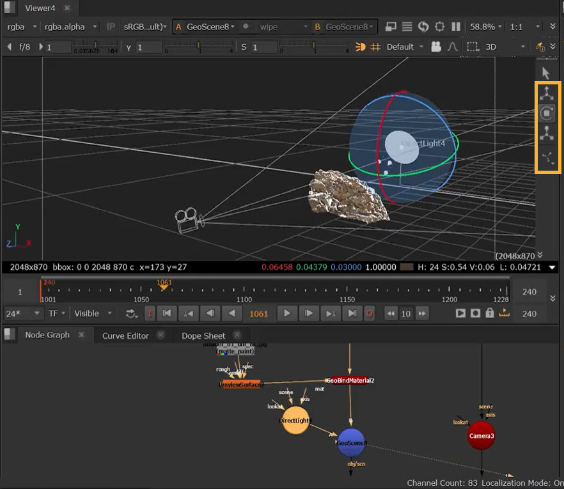Toggle the timeline lock icon
Viewport: 564px width, 489px height.
click(x=489, y=313)
